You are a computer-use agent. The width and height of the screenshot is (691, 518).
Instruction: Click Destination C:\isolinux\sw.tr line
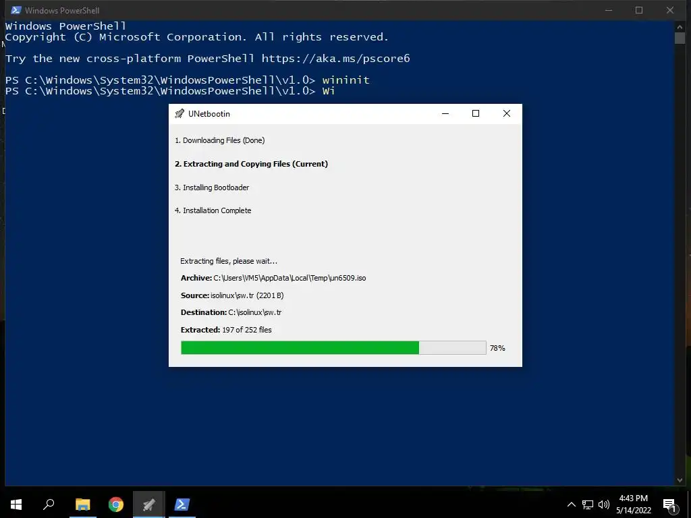(x=231, y=312)
